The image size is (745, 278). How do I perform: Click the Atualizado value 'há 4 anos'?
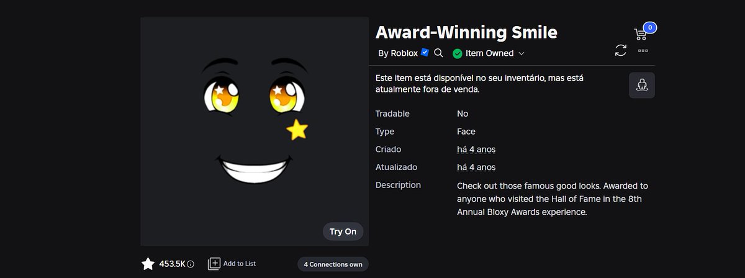pos(476,168)
